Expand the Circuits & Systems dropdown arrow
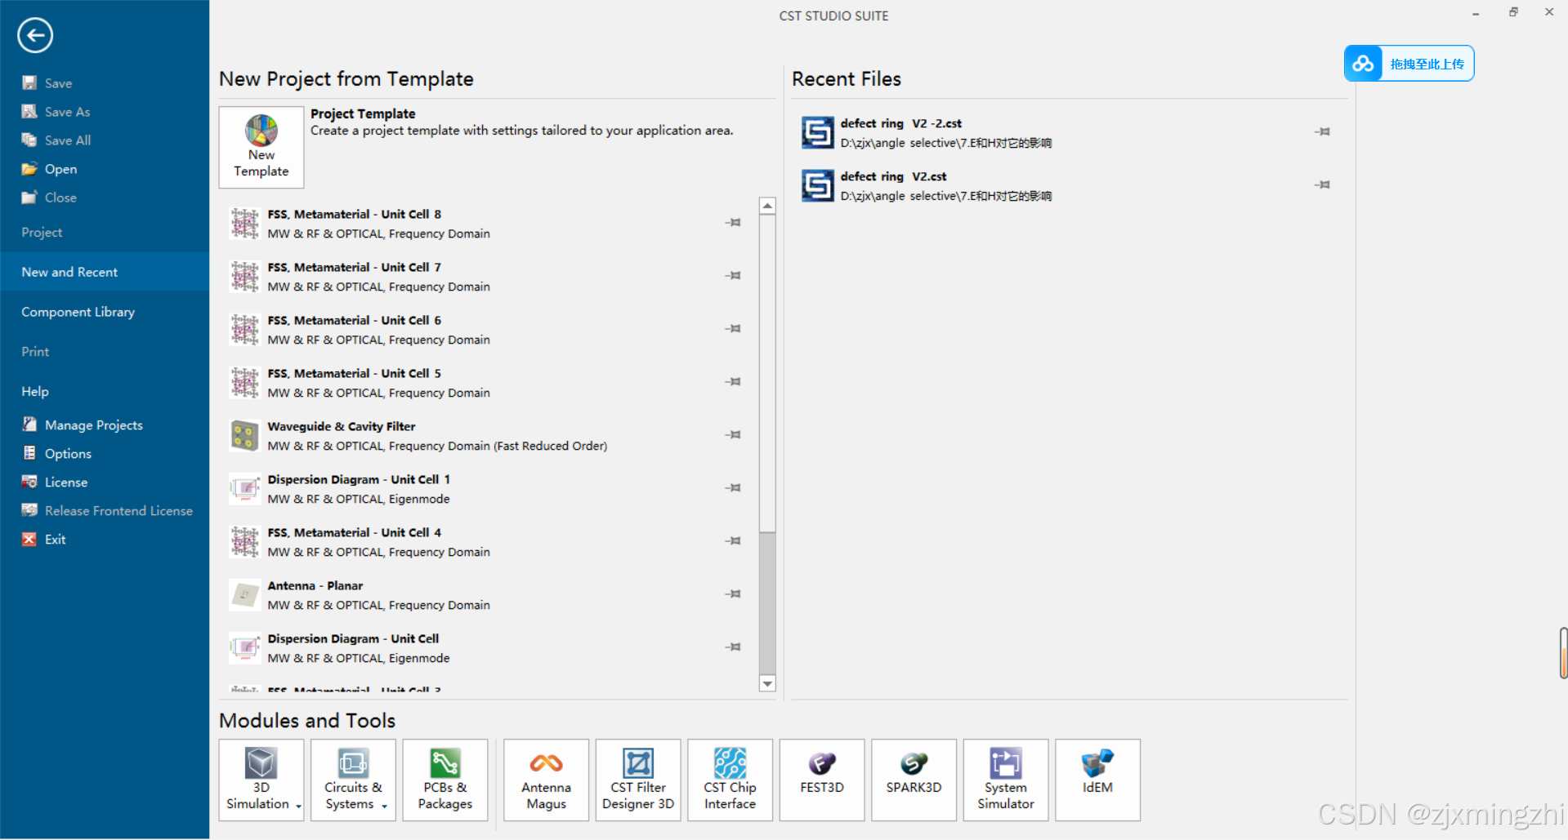Image resolution: width=1568 pixels, height=840 pixels. tap(385, 806)
